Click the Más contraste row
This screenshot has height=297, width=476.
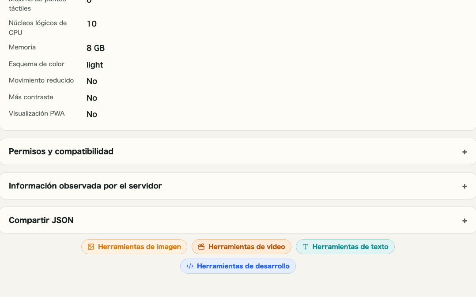[x=31, y=97]
